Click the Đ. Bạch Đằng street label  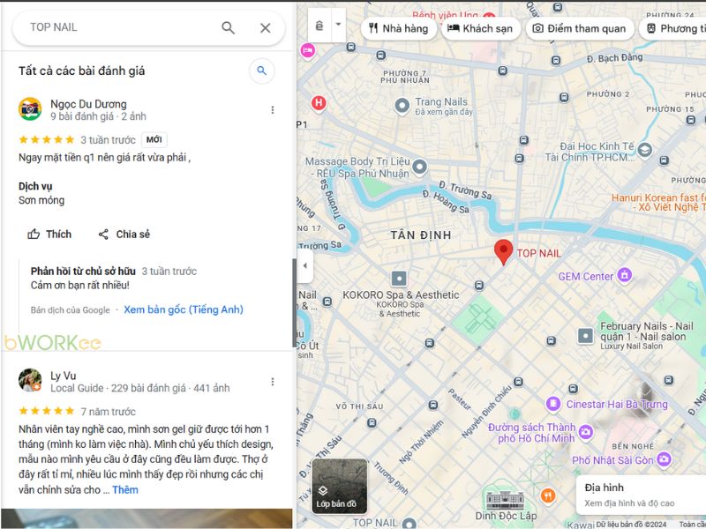pos(614,58)
